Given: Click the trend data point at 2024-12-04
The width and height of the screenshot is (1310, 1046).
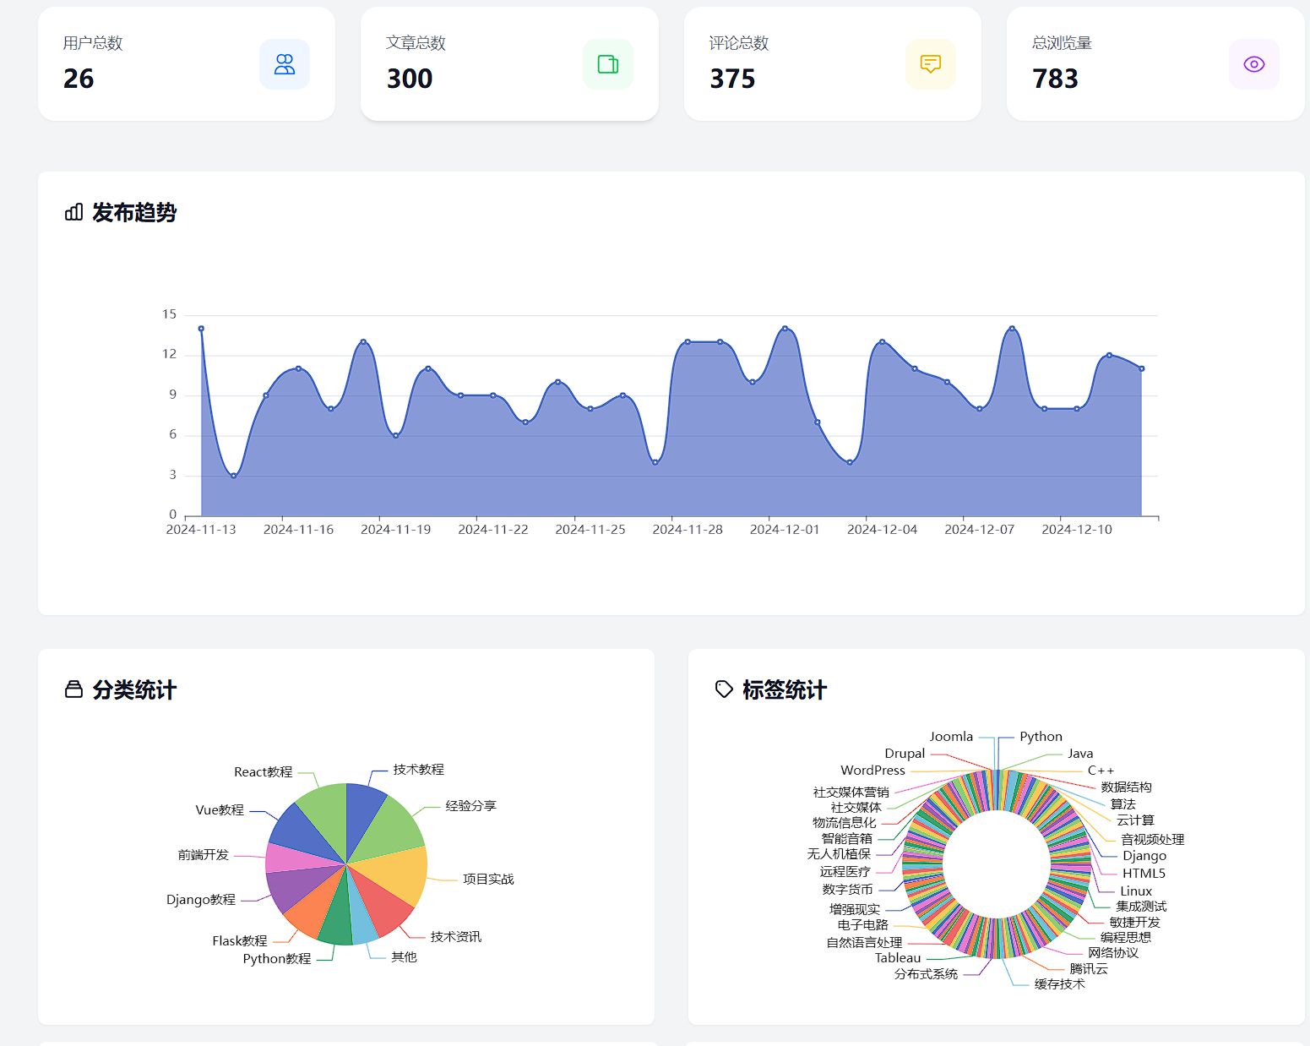Looking at the screenshot, I should click(x=882, y=342).
